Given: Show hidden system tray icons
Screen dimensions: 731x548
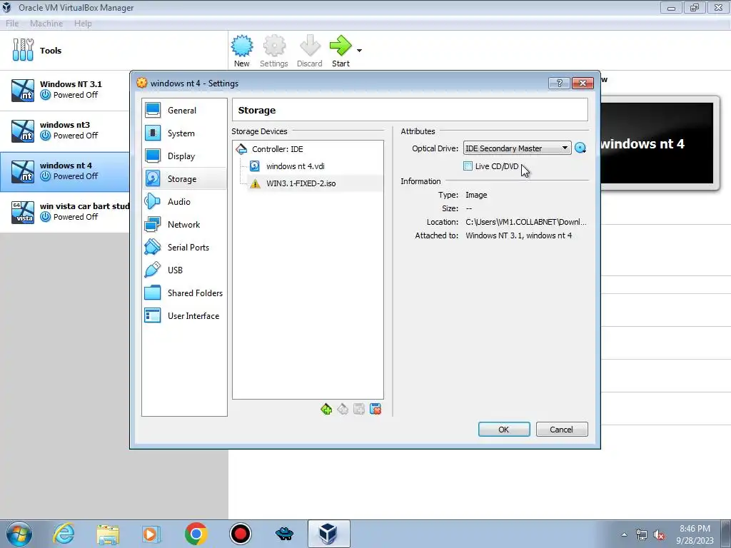Looking at the screenshot, I should pyautogui.click(x=624, y=534).
